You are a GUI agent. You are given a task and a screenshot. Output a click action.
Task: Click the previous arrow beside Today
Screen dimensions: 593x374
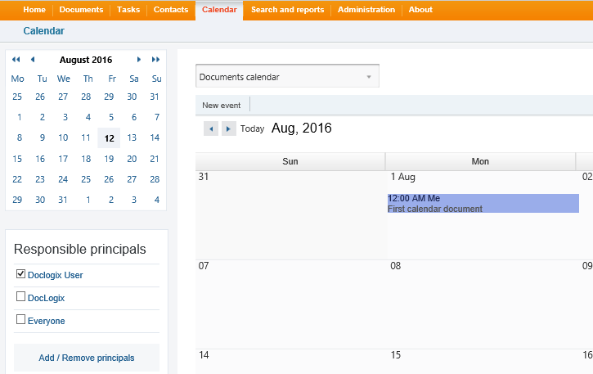(x=211, y=128)
